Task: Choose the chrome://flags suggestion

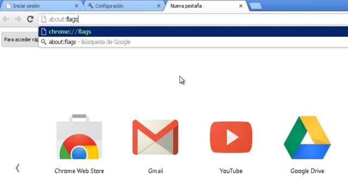Action: pos(194,31)
